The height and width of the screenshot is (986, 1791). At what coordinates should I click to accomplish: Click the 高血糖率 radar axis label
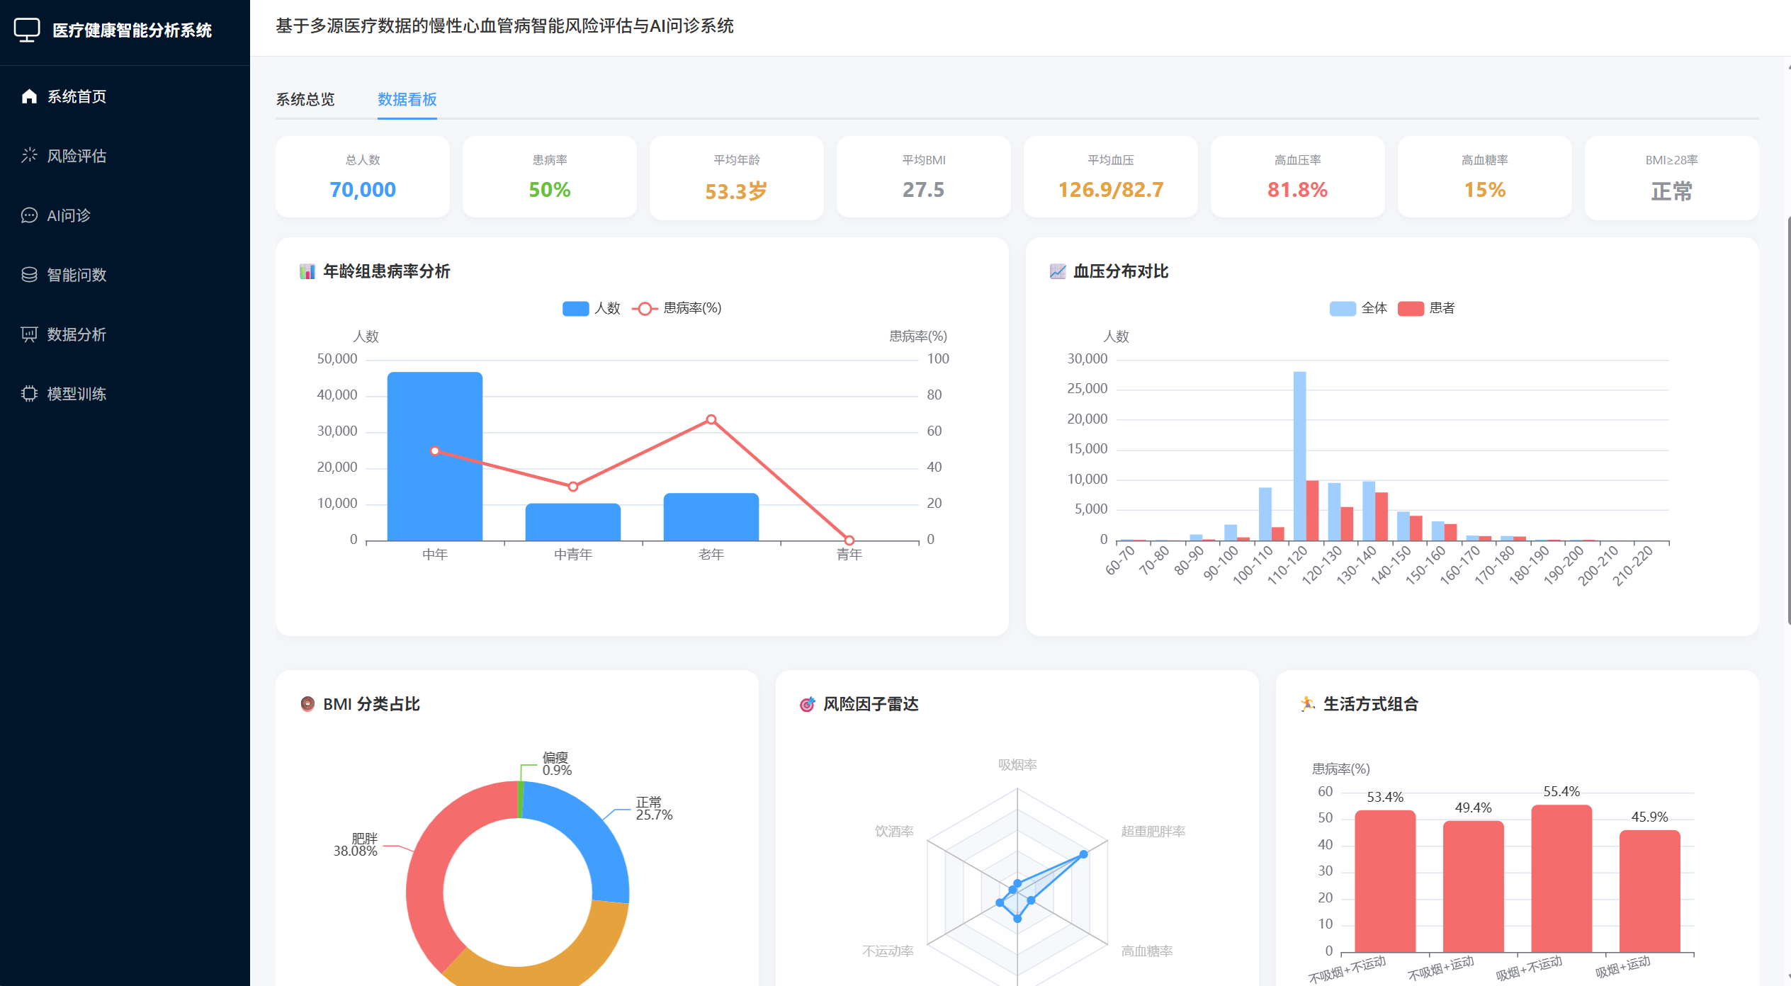(1147, 951)
